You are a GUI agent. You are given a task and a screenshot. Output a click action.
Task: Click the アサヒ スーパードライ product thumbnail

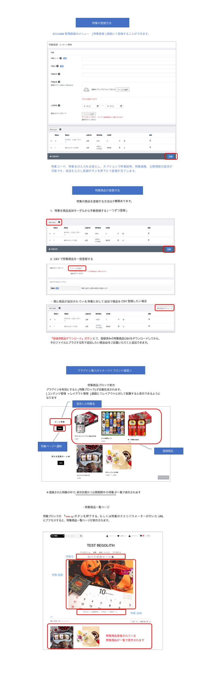[x=86, y=423]
